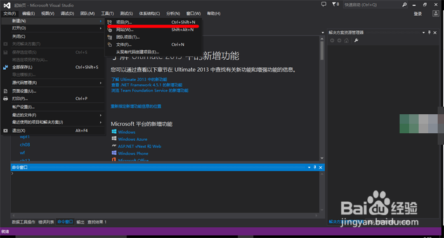Select 全部保存(L) save all item
Image resolution: width=444 pixels, height=238 pixels.
[x=53, y=67]
